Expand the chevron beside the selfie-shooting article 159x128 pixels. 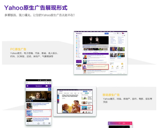pos(50,108)
